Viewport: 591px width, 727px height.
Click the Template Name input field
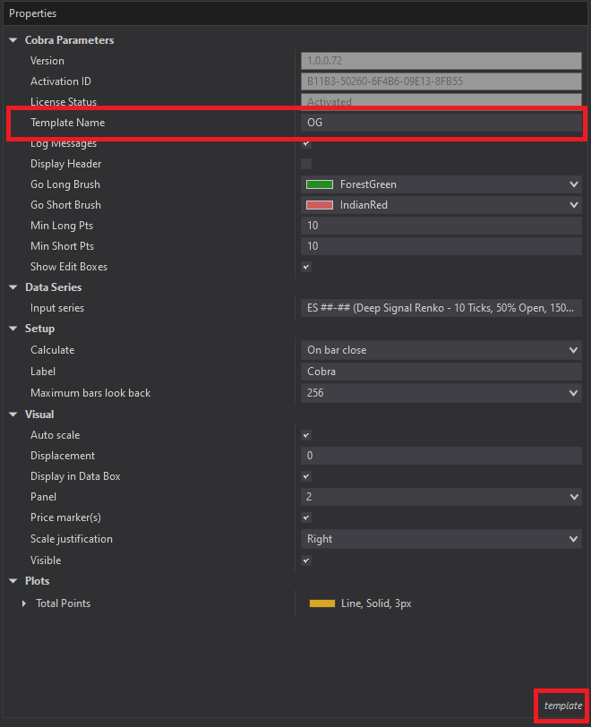tap(441, 123)
